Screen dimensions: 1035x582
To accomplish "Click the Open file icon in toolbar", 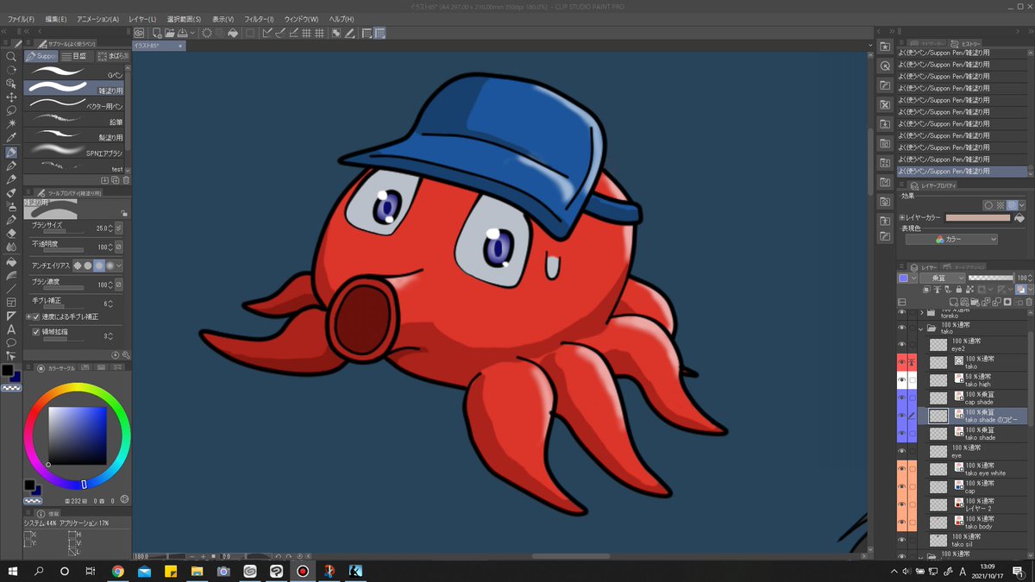I will [171, 34].
